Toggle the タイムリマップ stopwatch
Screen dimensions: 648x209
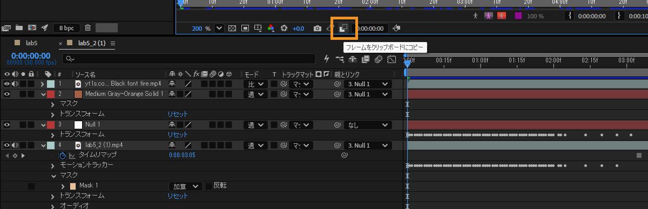[62, 155]
